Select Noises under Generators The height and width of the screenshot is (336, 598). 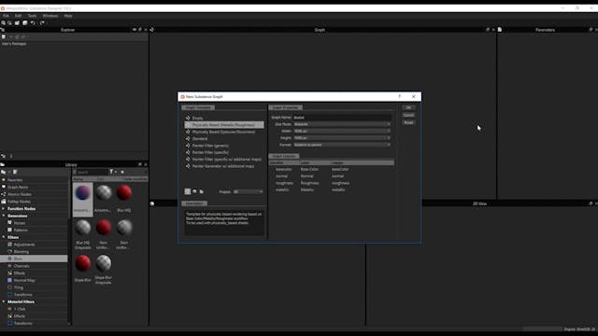[20, 223]
